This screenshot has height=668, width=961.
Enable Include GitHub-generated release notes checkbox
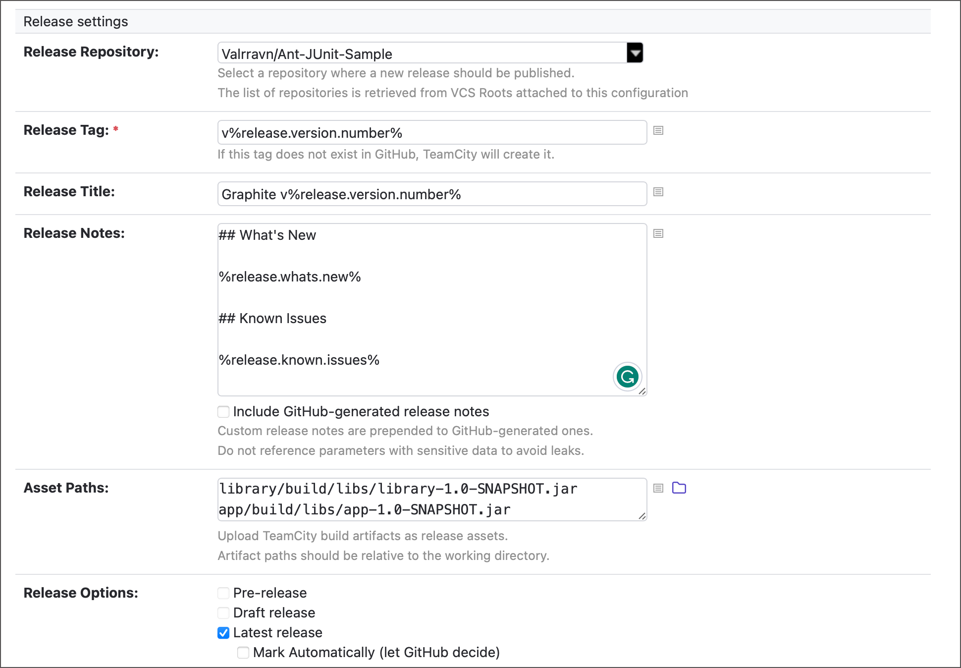[x=223, y=412]
